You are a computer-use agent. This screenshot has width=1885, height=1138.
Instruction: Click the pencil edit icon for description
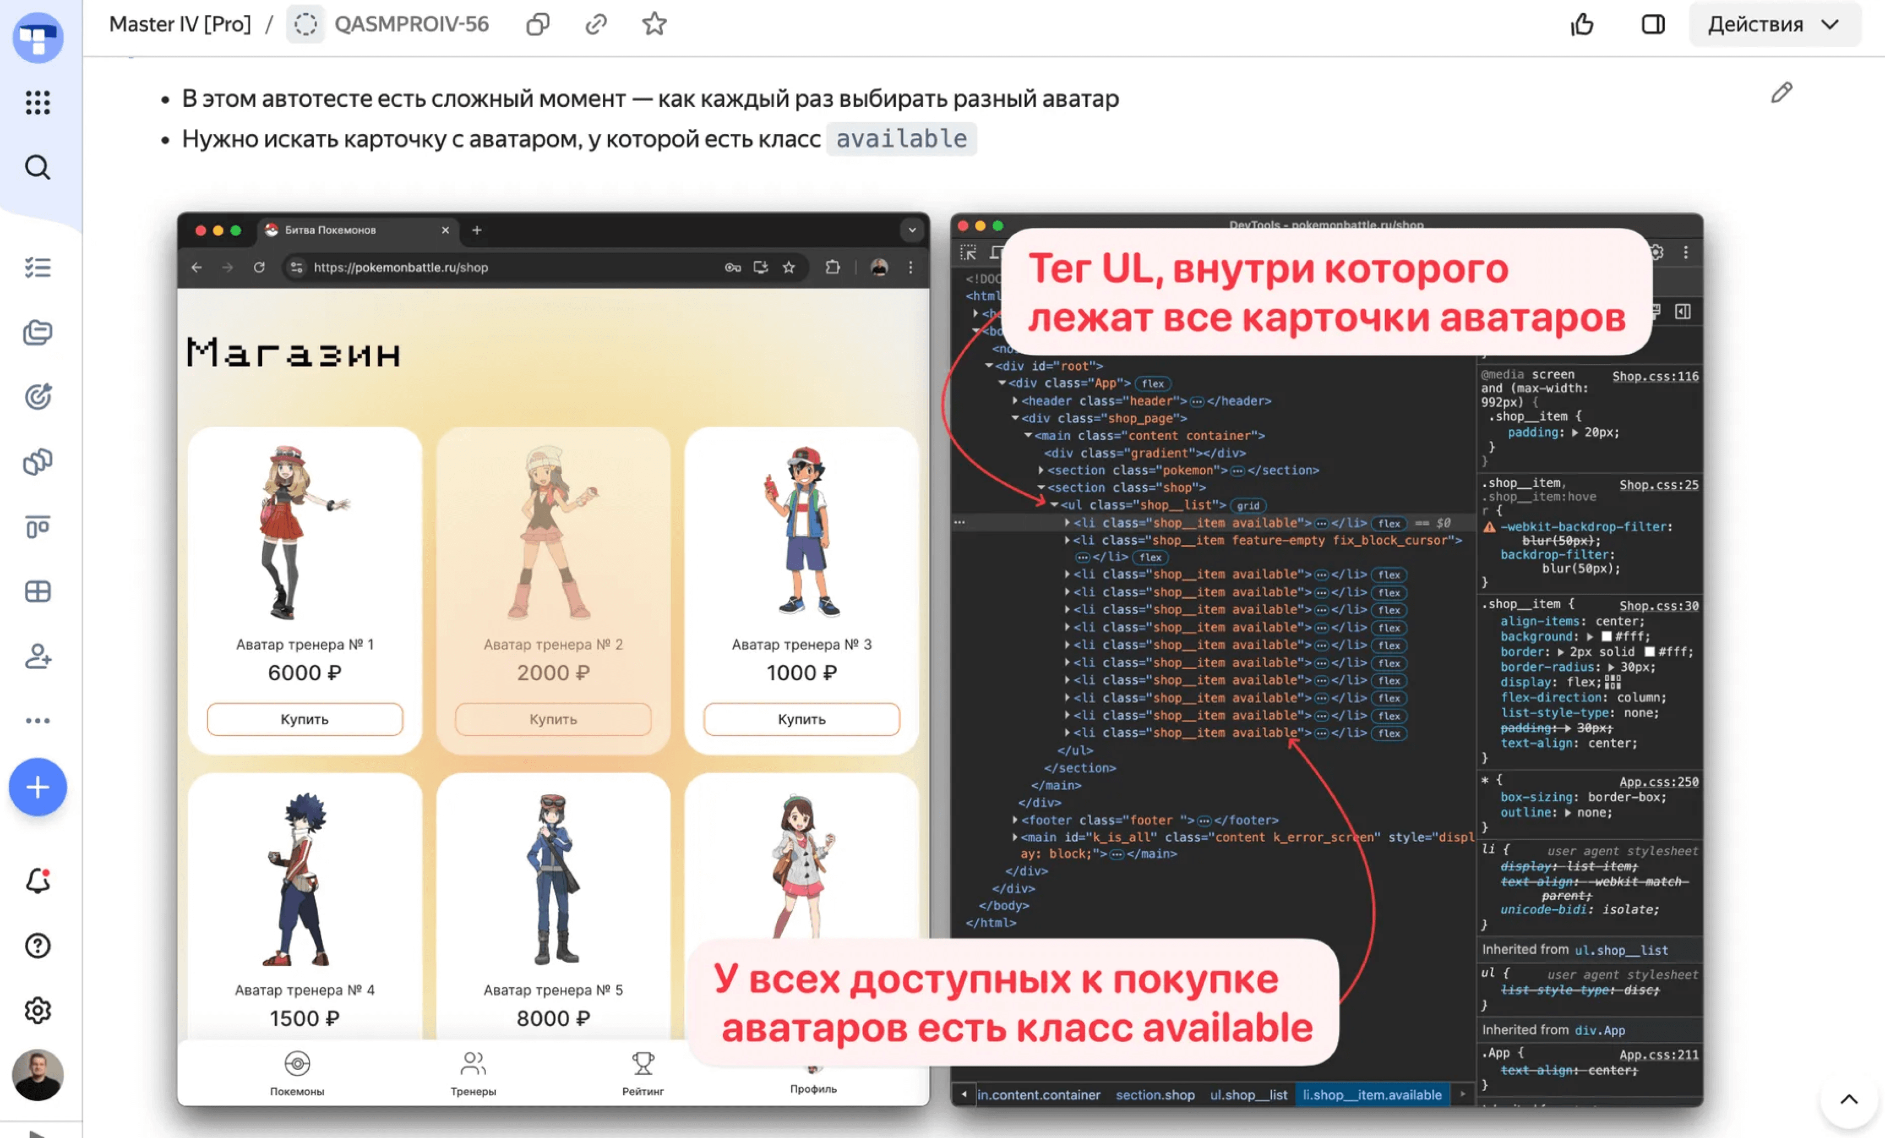[1781, 94]
